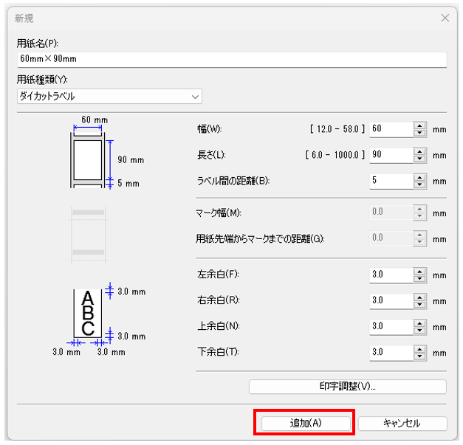Viewport: 463px width, 445px height.
Task: Click the 幅(W) value field
Action: click(x=390, y=129)
